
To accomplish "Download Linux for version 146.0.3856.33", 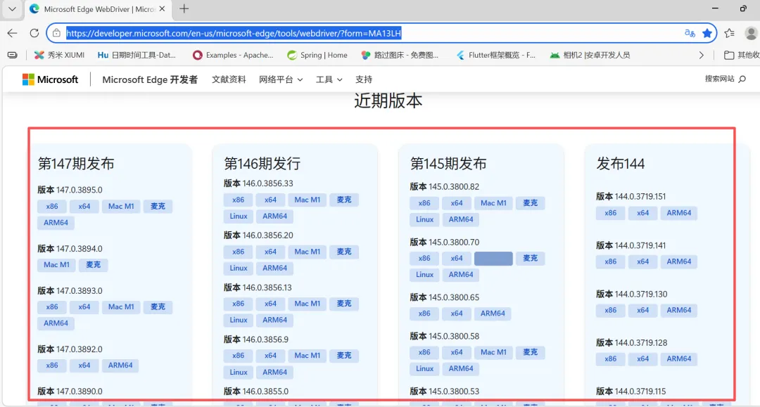I will click(239, 217).
